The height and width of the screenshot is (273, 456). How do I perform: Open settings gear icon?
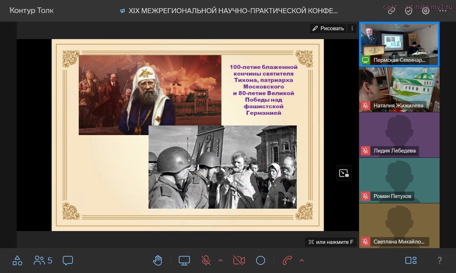[x=426, y=11]
